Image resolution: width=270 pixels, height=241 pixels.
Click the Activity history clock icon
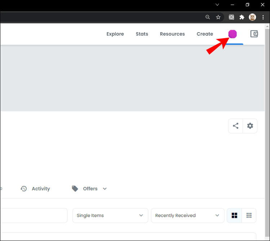click(x=23, y=189)
